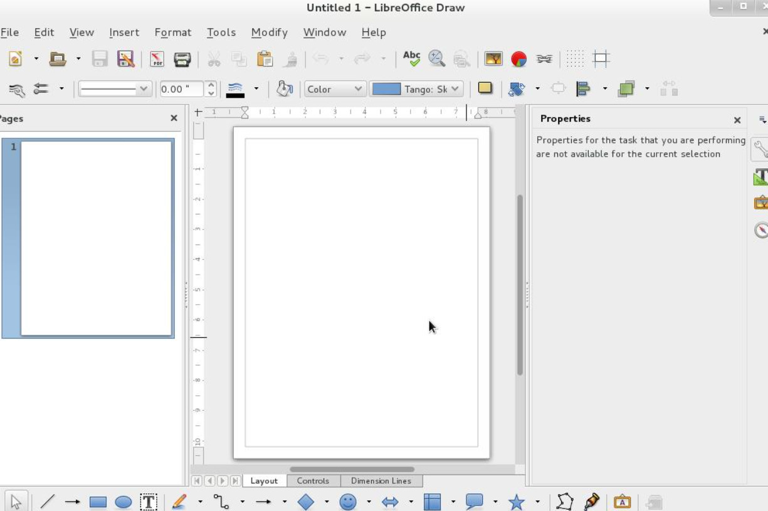
Task: Click the Alignment icon
Action: (584, 89)
